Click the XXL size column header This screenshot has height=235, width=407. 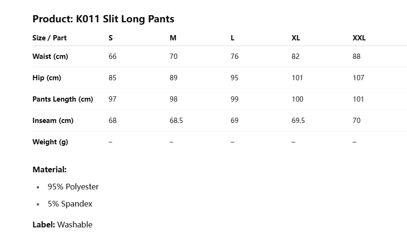(x=359, y=38)
